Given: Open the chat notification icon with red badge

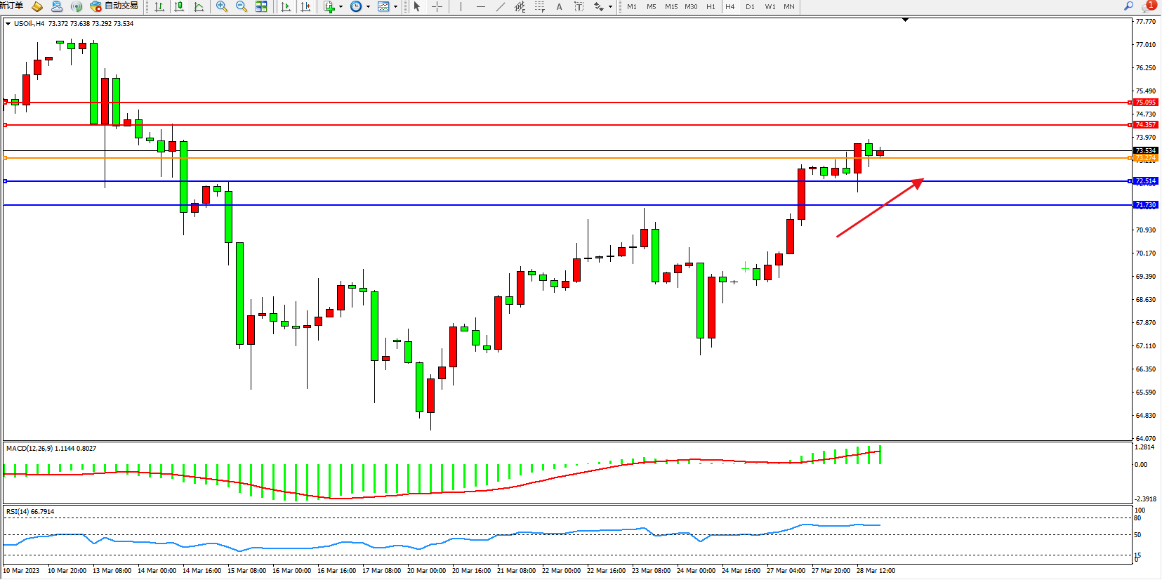Looking at the screenshot, I should point(1148,6).
